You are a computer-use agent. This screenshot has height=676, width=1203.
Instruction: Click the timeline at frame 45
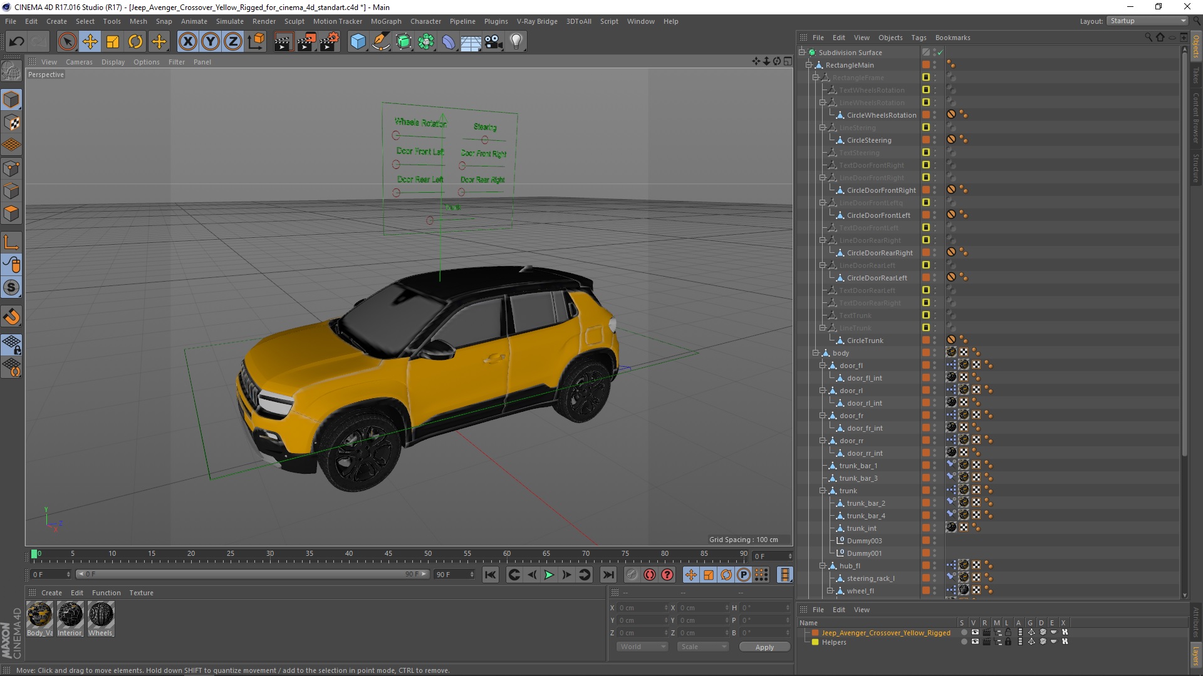tap(388, 555)
